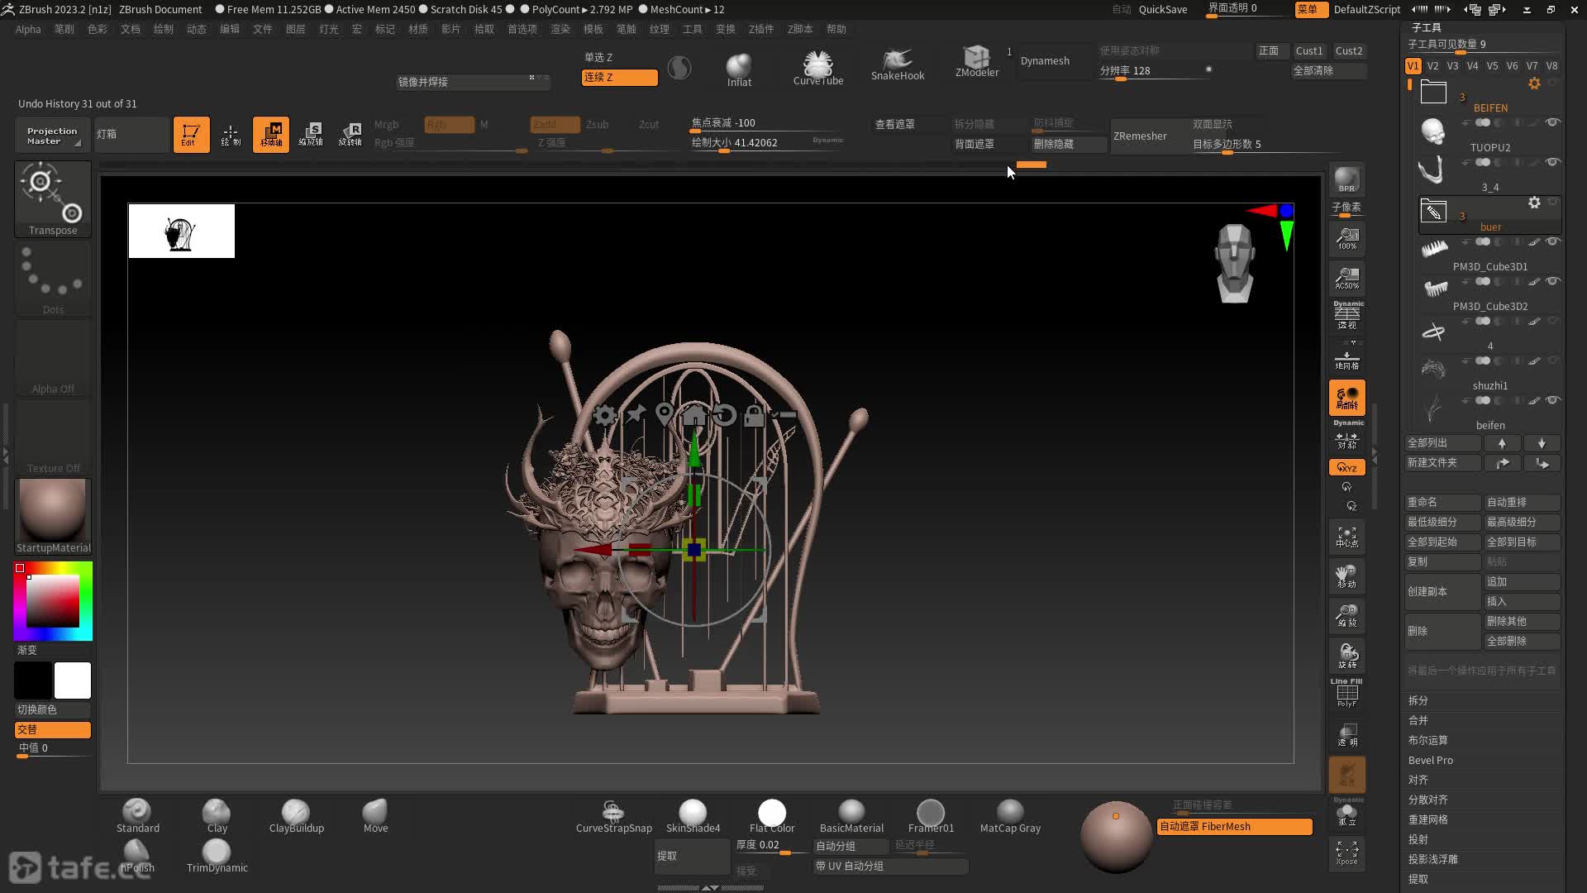Select the Scale gizmo mode (S) button
This screenshot has width=1587, height=893.
(x=311, y=134)
